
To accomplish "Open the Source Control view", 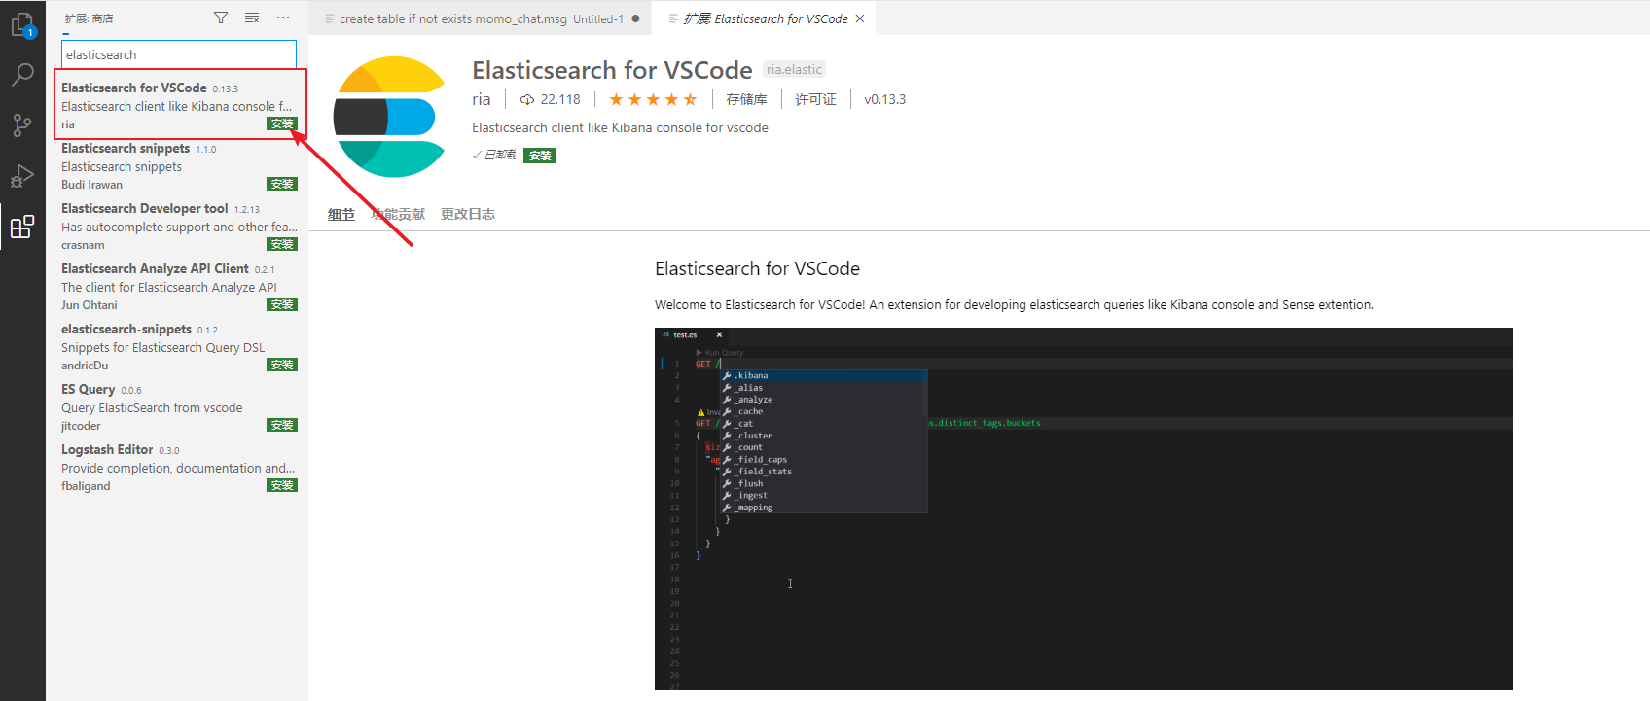I will [x=22, y=125].
